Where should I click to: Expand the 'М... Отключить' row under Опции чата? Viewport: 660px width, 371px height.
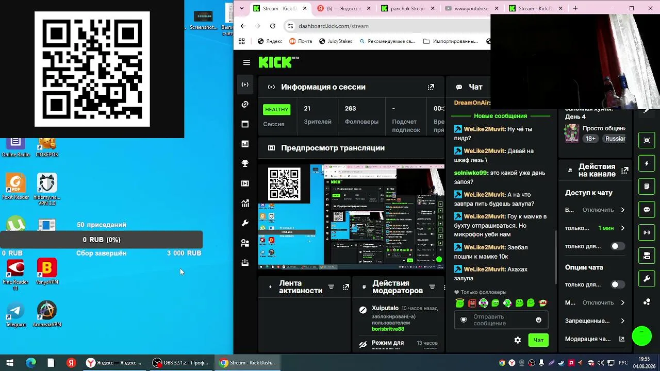[x=595, y=302]
